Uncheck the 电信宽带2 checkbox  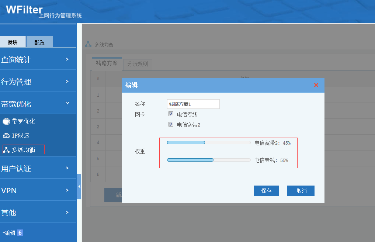[171, 124]
